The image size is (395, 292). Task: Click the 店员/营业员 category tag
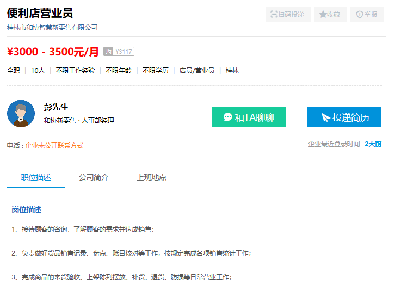197,71
